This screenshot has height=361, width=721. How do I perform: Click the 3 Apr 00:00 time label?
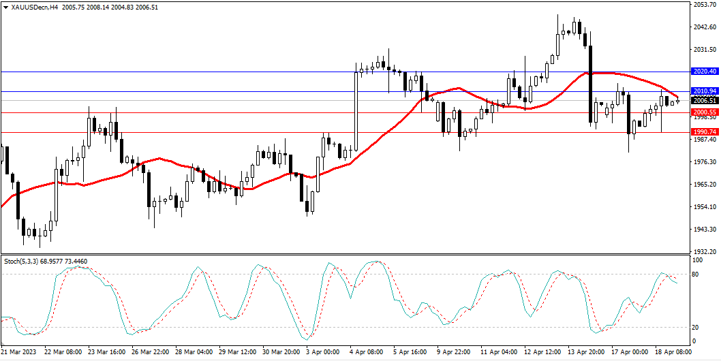coord(323,351)
